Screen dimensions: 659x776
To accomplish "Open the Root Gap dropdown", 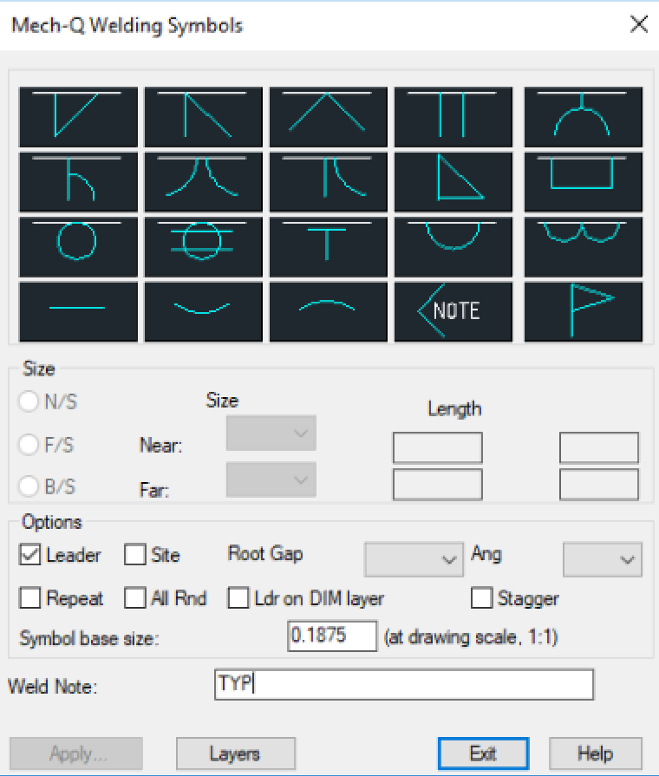I will [414, 559].
